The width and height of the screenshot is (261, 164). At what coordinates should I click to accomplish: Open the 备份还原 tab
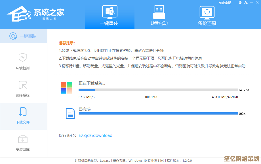(207, 15)
